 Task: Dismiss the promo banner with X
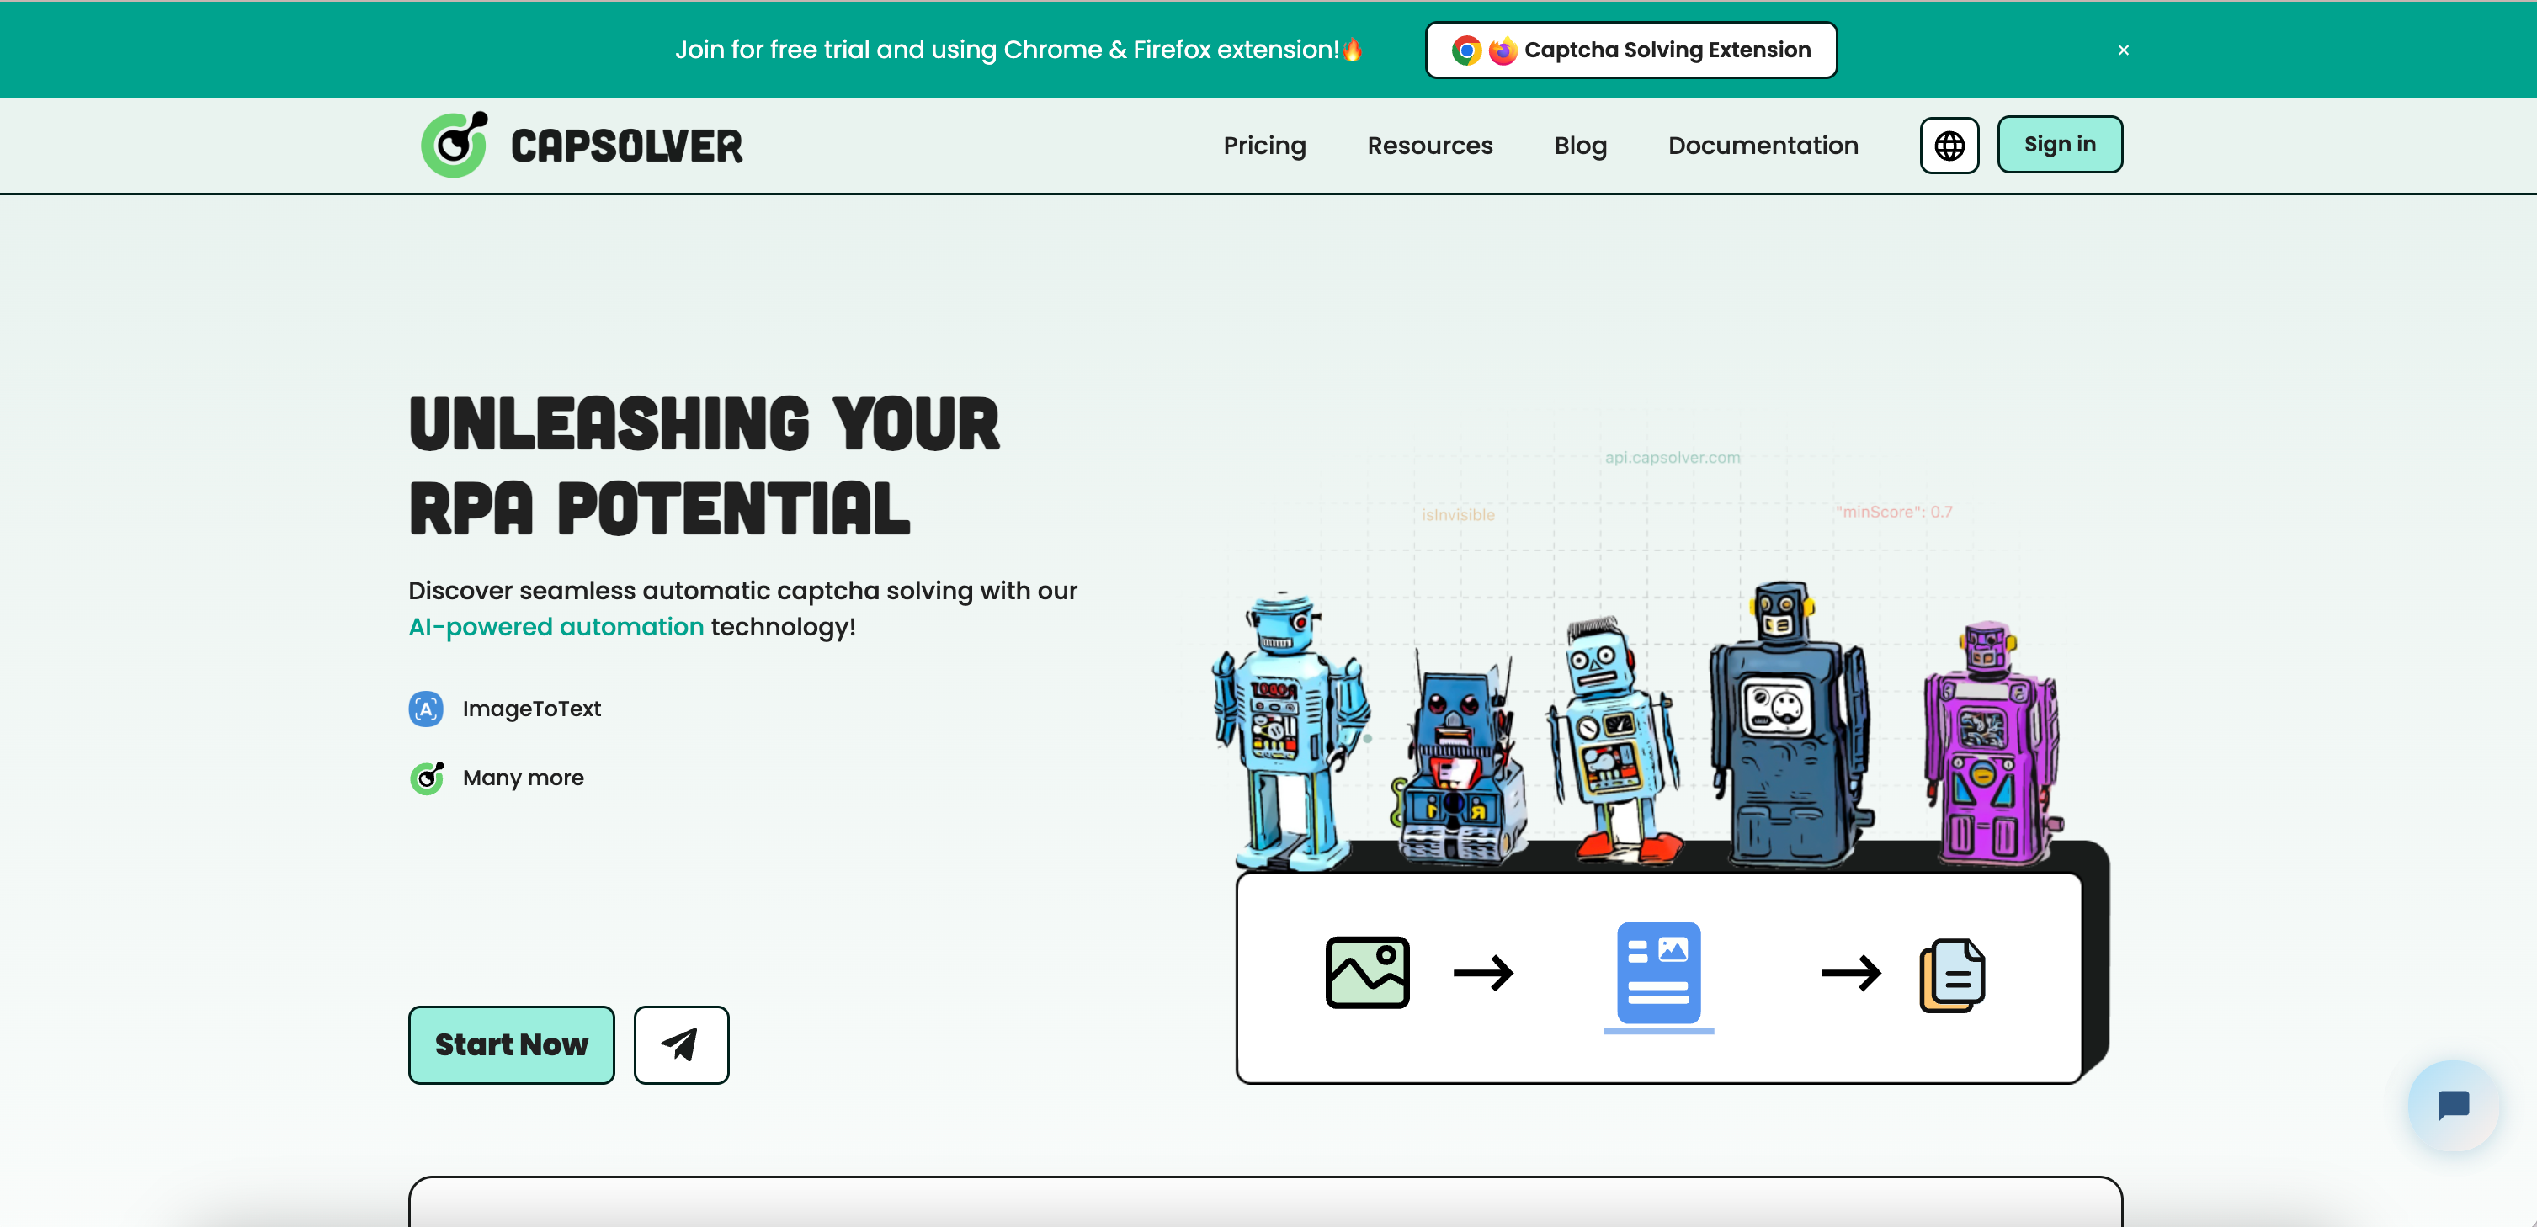click(2124, 50)
